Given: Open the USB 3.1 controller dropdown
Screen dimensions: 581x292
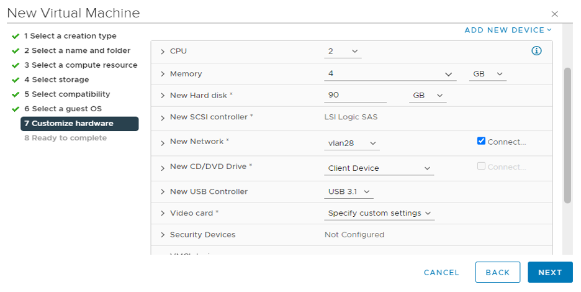Looking at the screenshot, I should tap(349, 191).
